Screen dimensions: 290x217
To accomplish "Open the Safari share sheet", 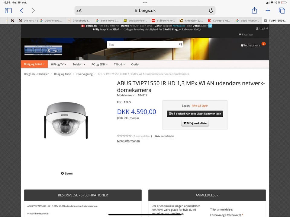I will coord(254,10).
